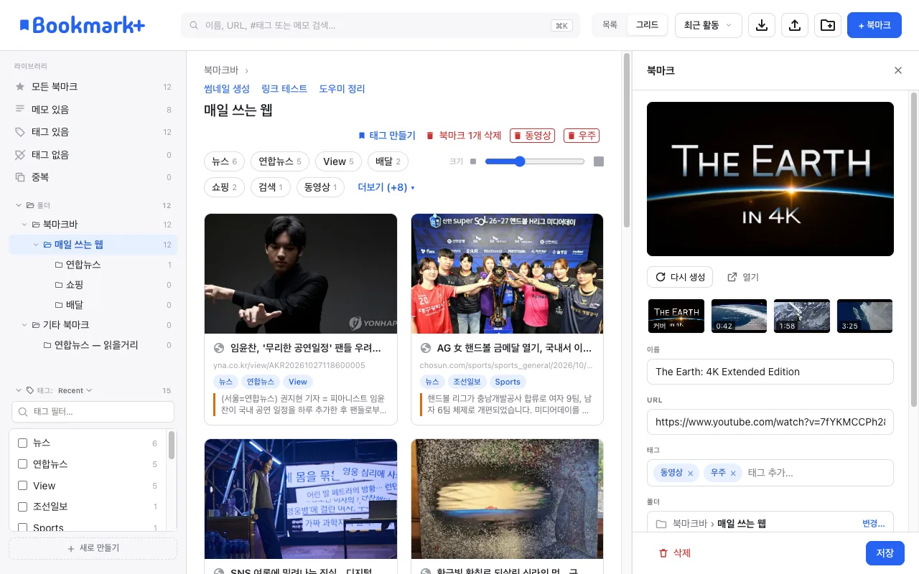
Task: Click the Bookmark+ logo
Action: [83, 25]
